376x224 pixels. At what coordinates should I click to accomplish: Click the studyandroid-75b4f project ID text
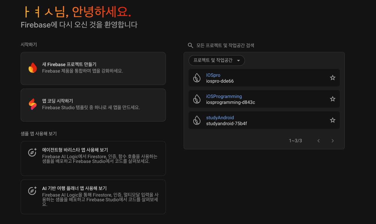coord(227,123)
